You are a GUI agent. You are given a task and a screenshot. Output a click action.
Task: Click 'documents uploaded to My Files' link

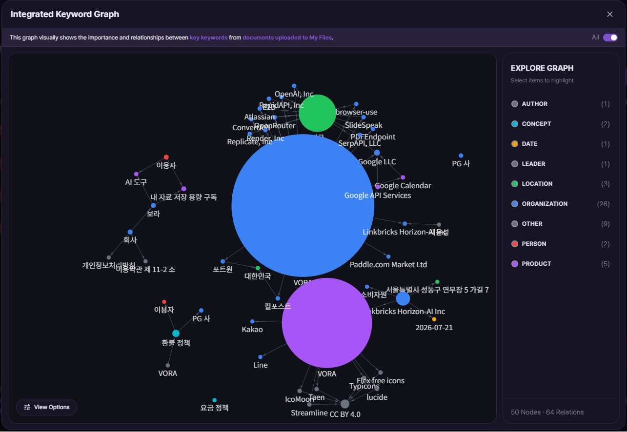coord(287,38)
